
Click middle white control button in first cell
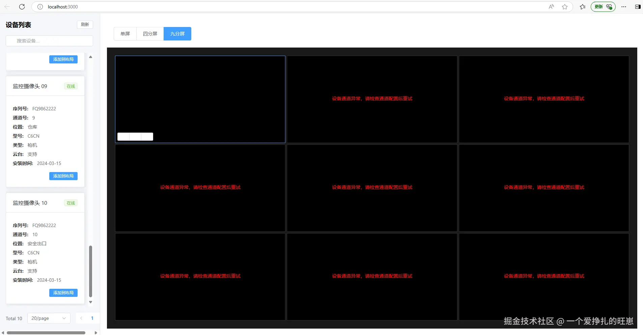click(x=135, y=137)
